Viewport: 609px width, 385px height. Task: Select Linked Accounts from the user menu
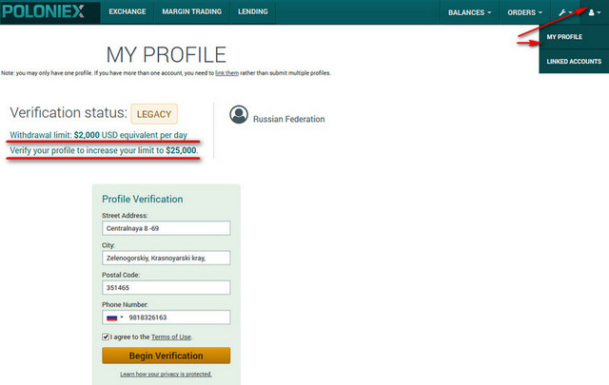[574, 62]
